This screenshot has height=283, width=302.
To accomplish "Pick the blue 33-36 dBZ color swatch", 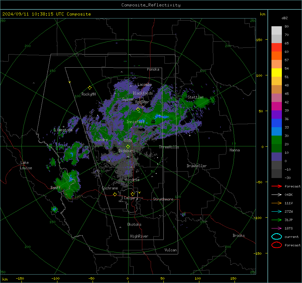I will coord(276,123).
